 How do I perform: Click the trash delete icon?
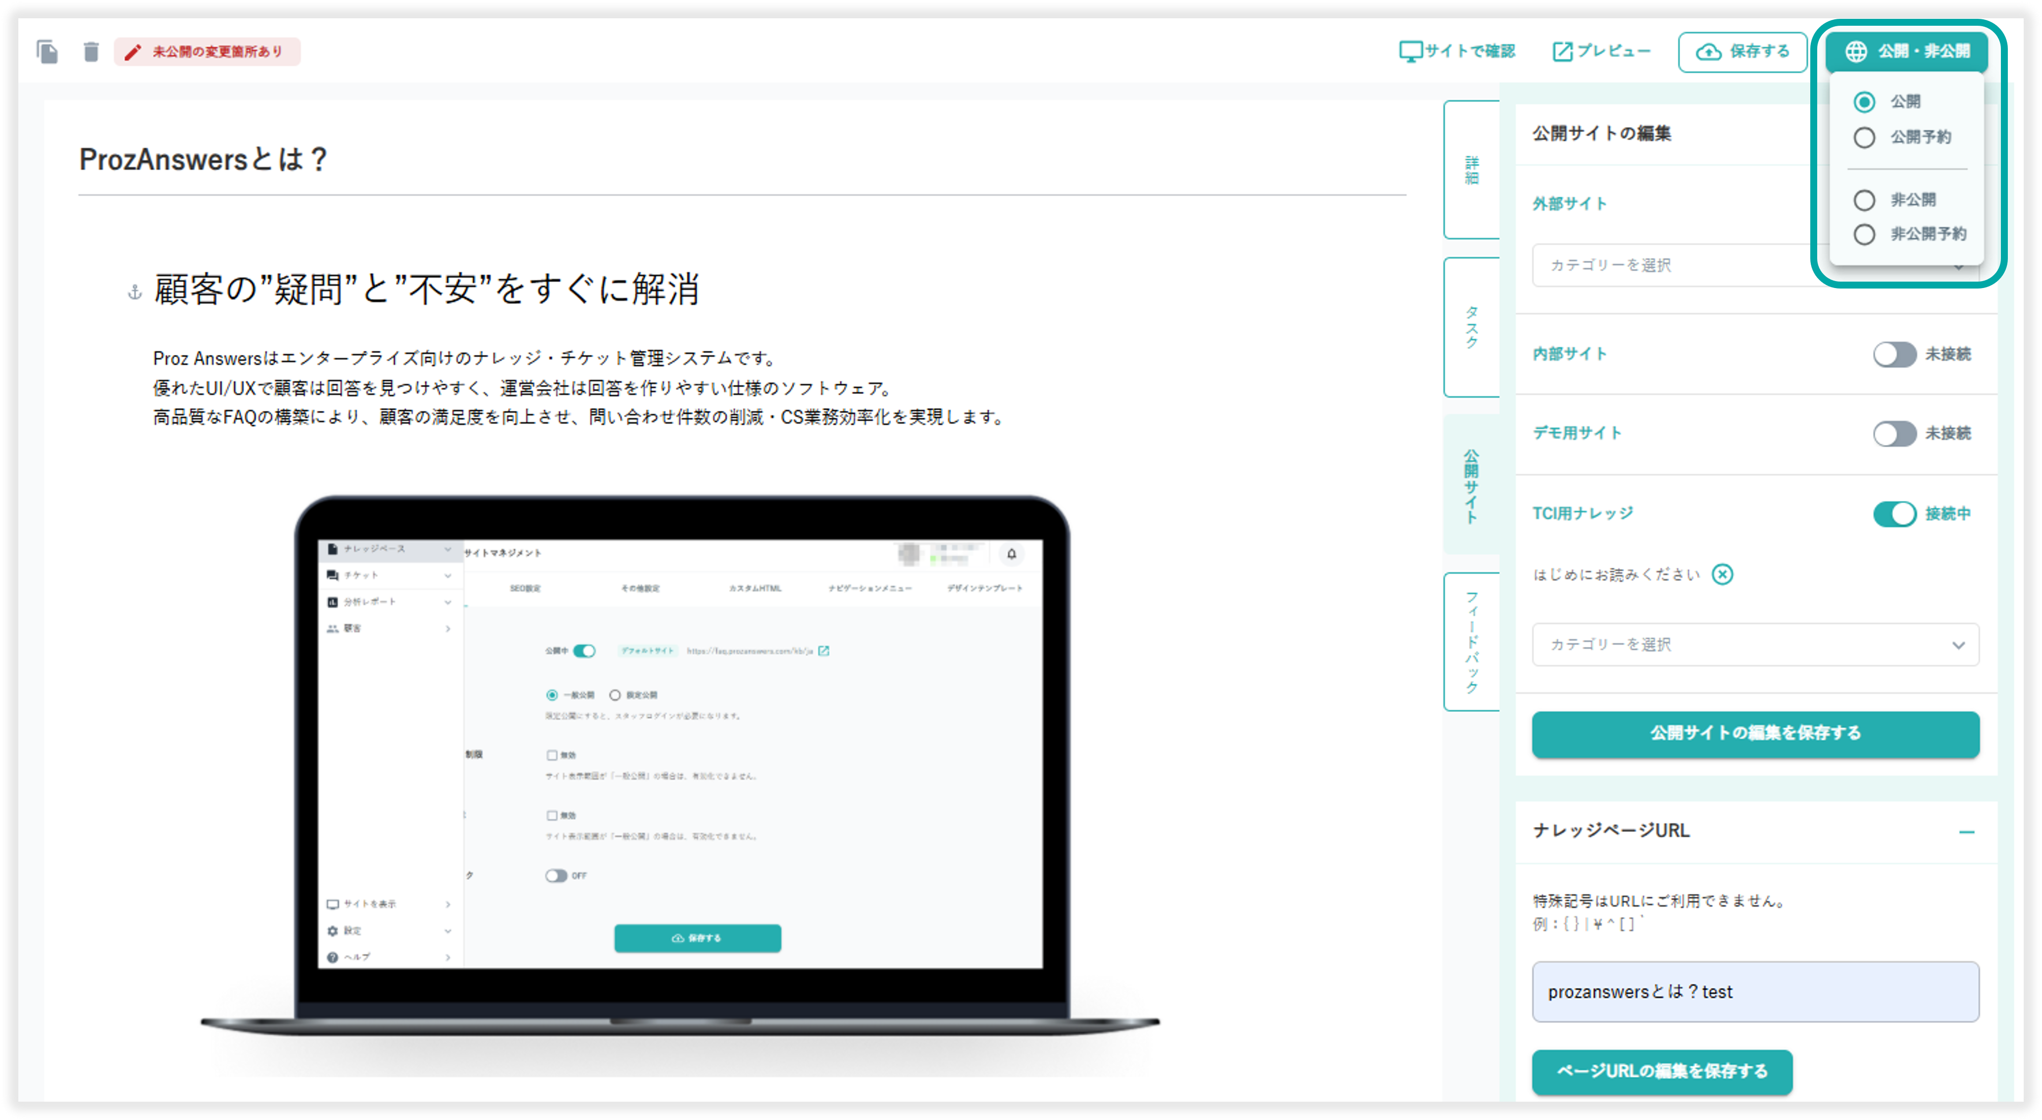click(91, 51)
